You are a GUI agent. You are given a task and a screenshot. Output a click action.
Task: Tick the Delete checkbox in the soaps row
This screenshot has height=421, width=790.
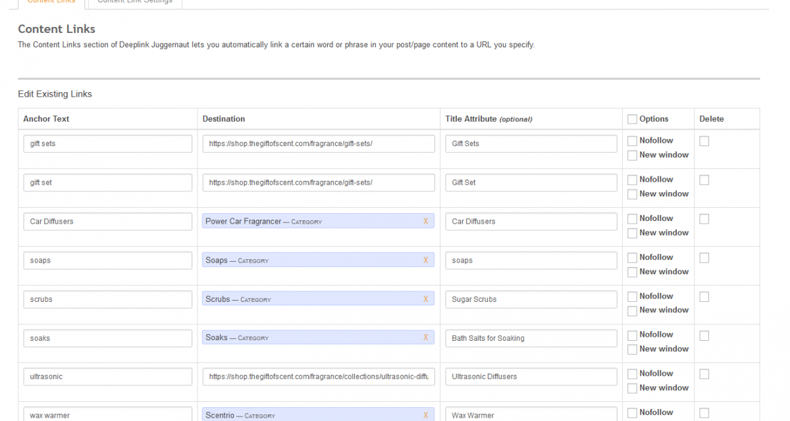pos(704,258)
